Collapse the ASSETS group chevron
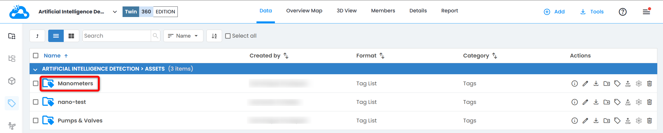This screenshot has width=663, height=133. (35, 69)
